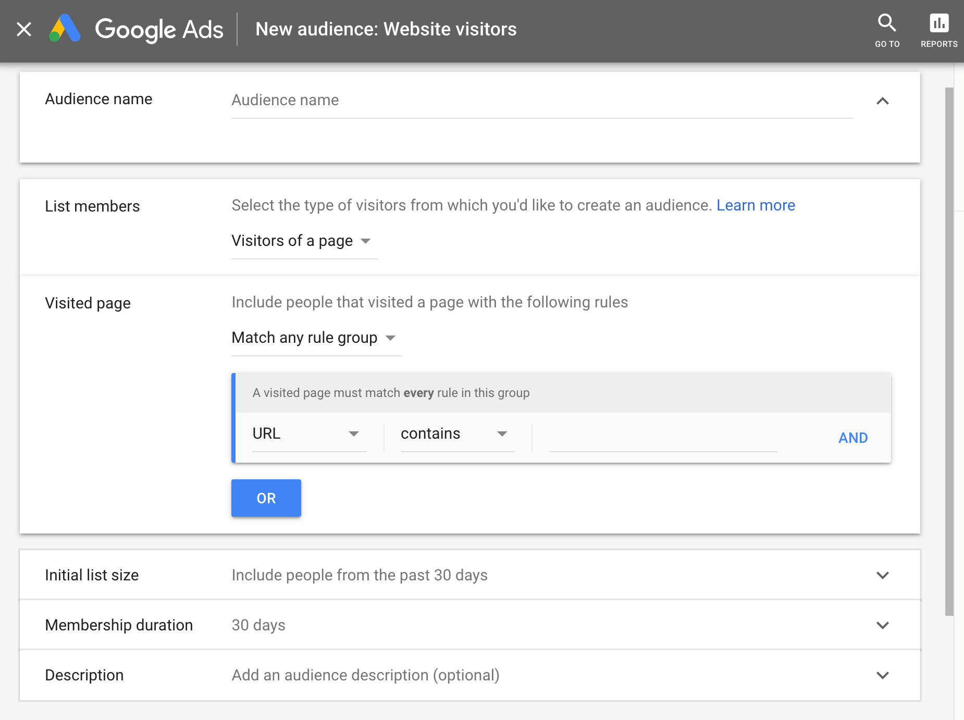The image size is (964, 720).
Task: Open the URL rule type dropdown
Action: [x=309, y=434]
